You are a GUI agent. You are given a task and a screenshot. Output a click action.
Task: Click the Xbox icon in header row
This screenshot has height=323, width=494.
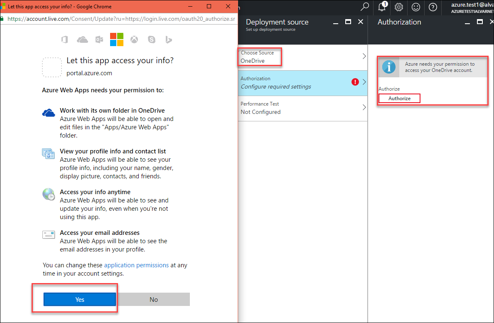click(134, 39)
